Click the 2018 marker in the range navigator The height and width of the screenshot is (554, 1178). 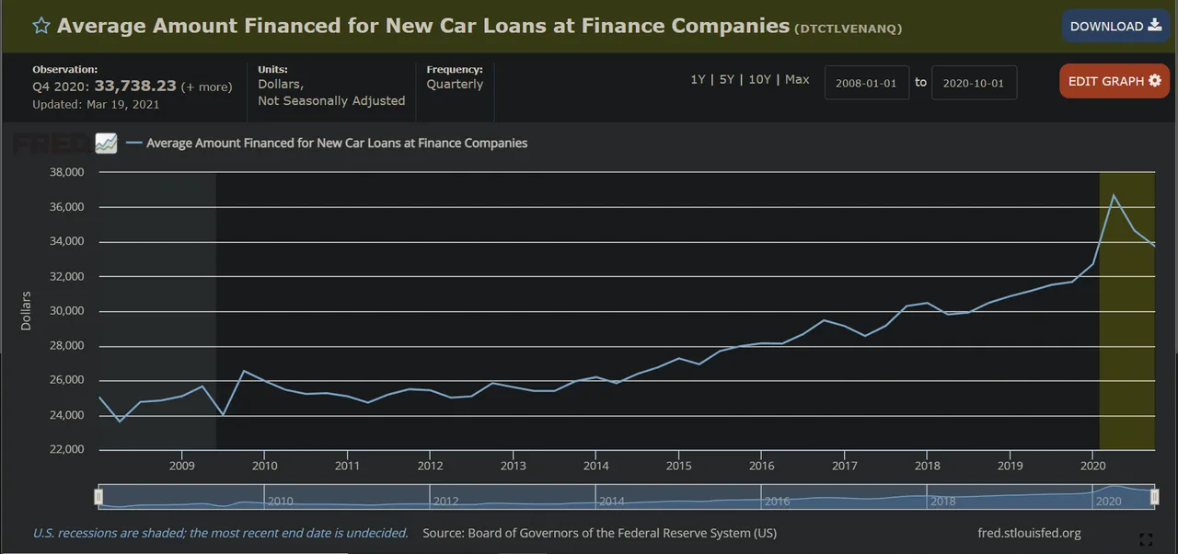[942, 502]
